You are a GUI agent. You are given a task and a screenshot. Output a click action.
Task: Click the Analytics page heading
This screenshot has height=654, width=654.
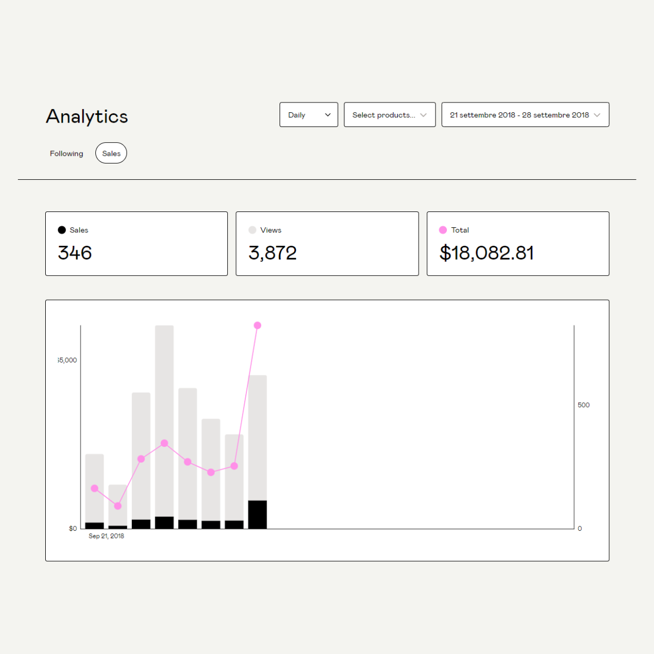(x=87, y=117)
